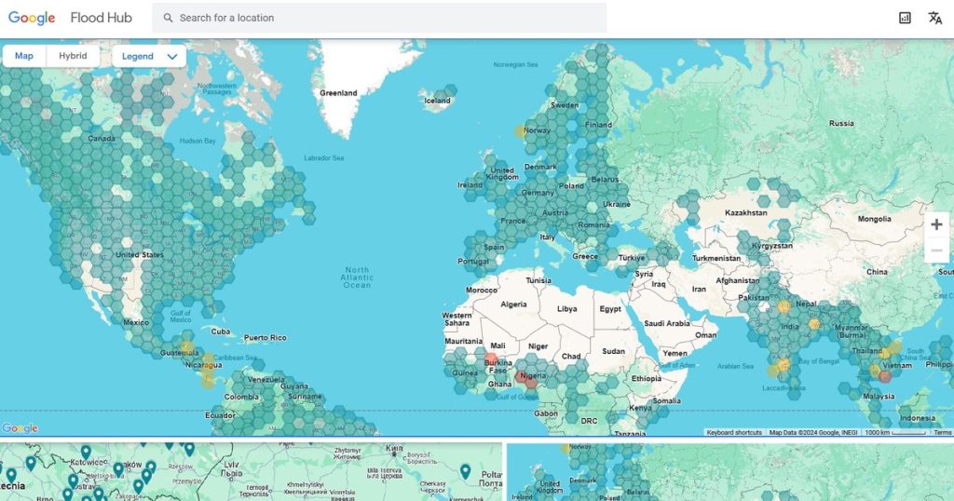Click the yellow hexagon over Nicaragua
This screenshot has width=954, height=501.
click(208, 359)
